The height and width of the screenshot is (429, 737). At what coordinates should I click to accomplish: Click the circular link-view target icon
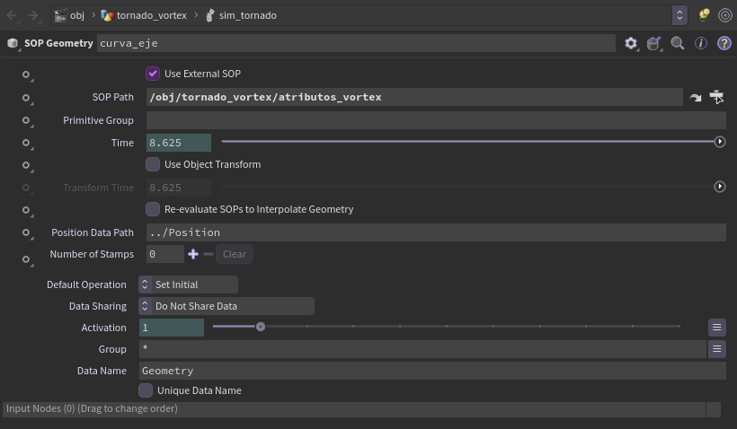pyautogui.click(x=725, y=15)
